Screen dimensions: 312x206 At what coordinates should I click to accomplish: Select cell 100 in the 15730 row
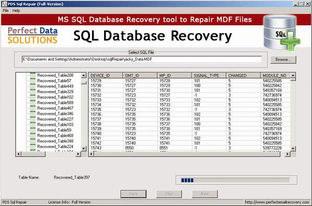(x=209, y=85)
